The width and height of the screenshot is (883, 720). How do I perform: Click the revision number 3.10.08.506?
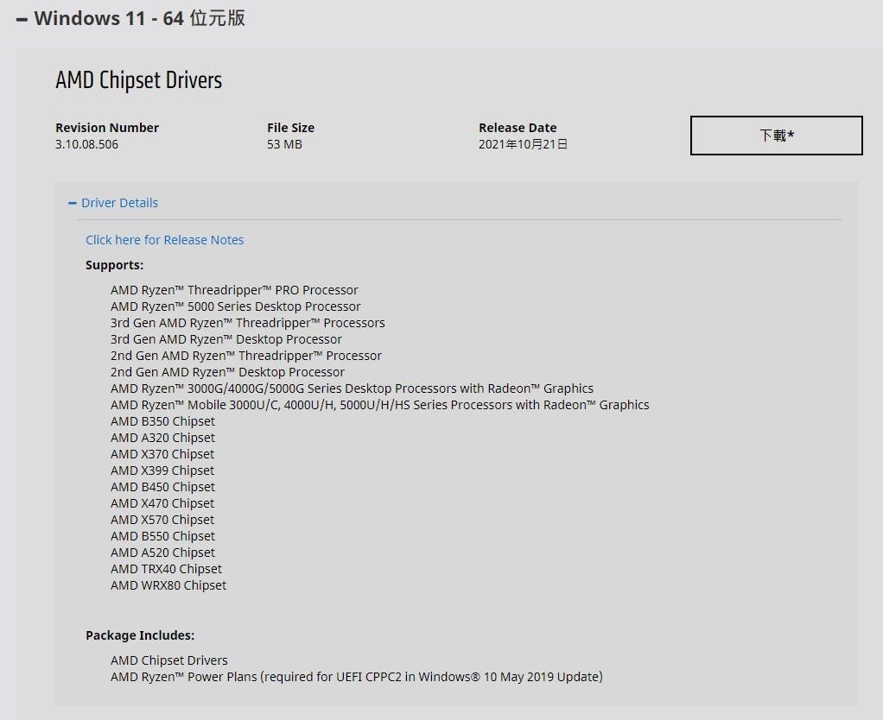pos(86,144)
